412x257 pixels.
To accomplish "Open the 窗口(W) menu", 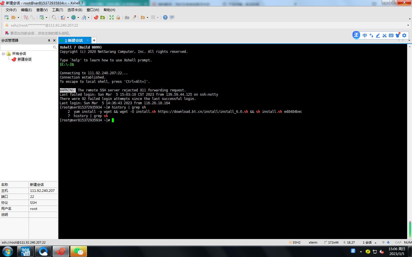I will coord(93,10).
